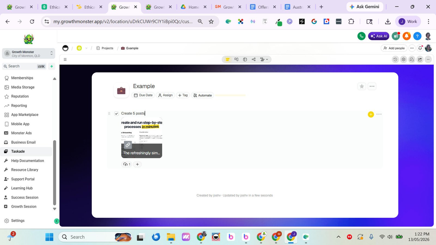
Task: Select Monster Ads in the sidebar
Action: 22,133
